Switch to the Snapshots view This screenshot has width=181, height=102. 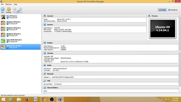tap(173, 10)
